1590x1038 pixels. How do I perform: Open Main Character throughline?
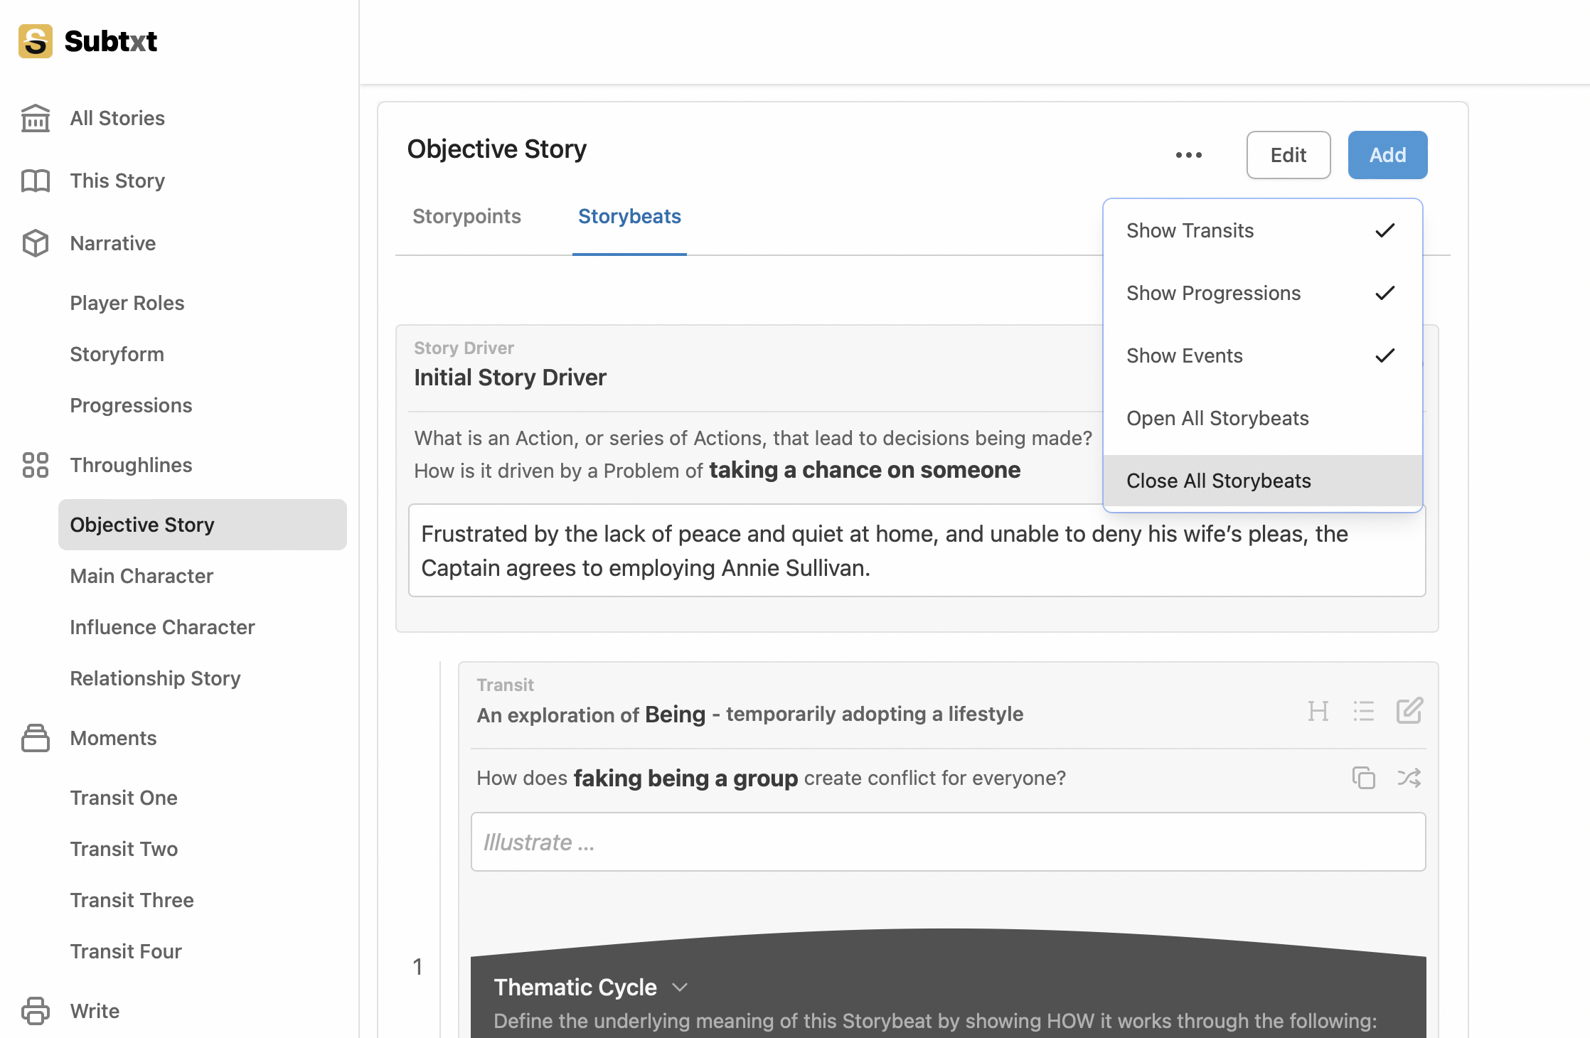click(142, 576)
